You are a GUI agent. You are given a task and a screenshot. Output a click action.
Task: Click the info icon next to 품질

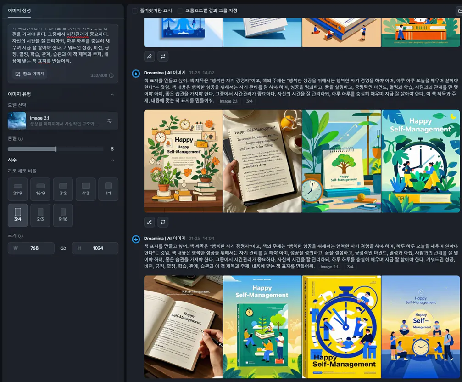coord(21,139)
